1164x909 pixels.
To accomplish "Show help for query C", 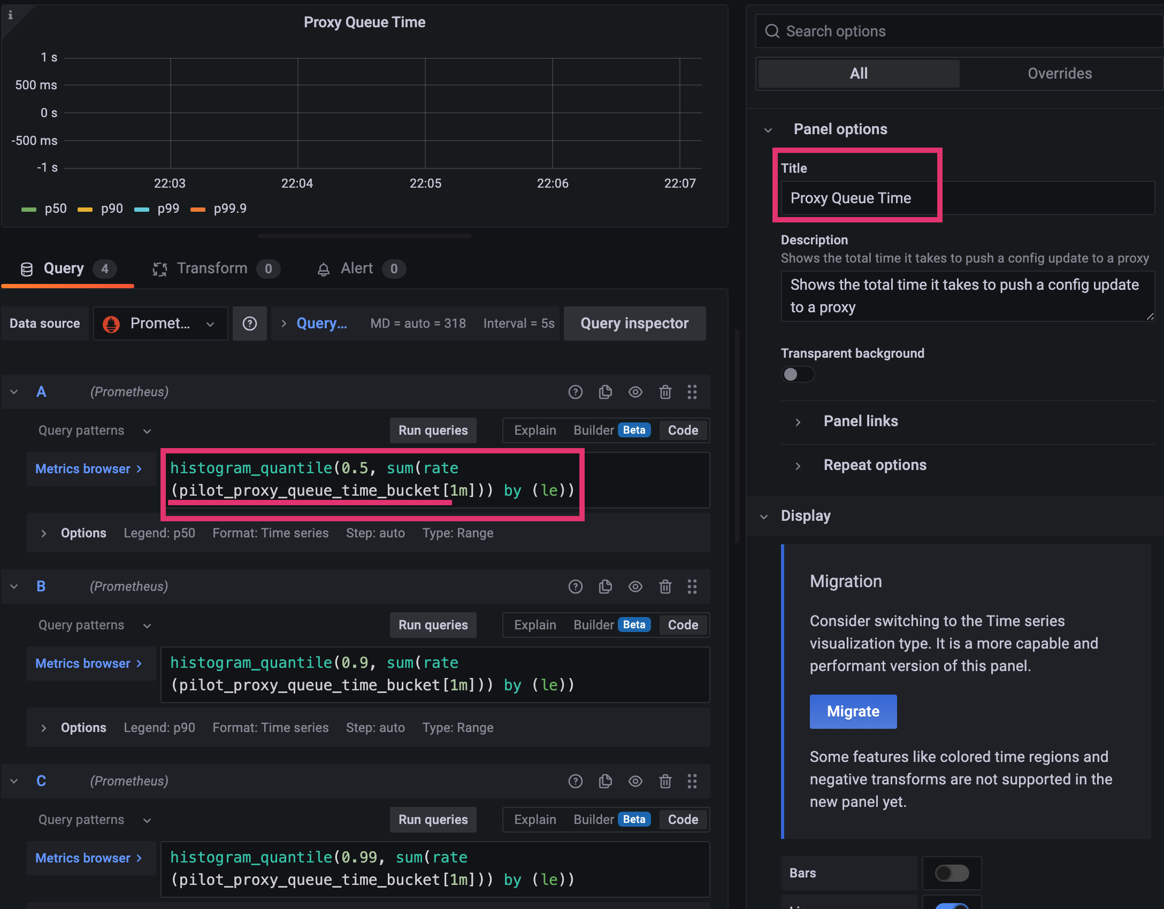I will tap(576, 781).
